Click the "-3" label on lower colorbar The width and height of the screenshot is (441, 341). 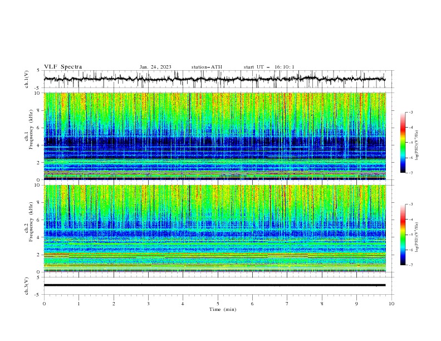(x=410, y=204)
